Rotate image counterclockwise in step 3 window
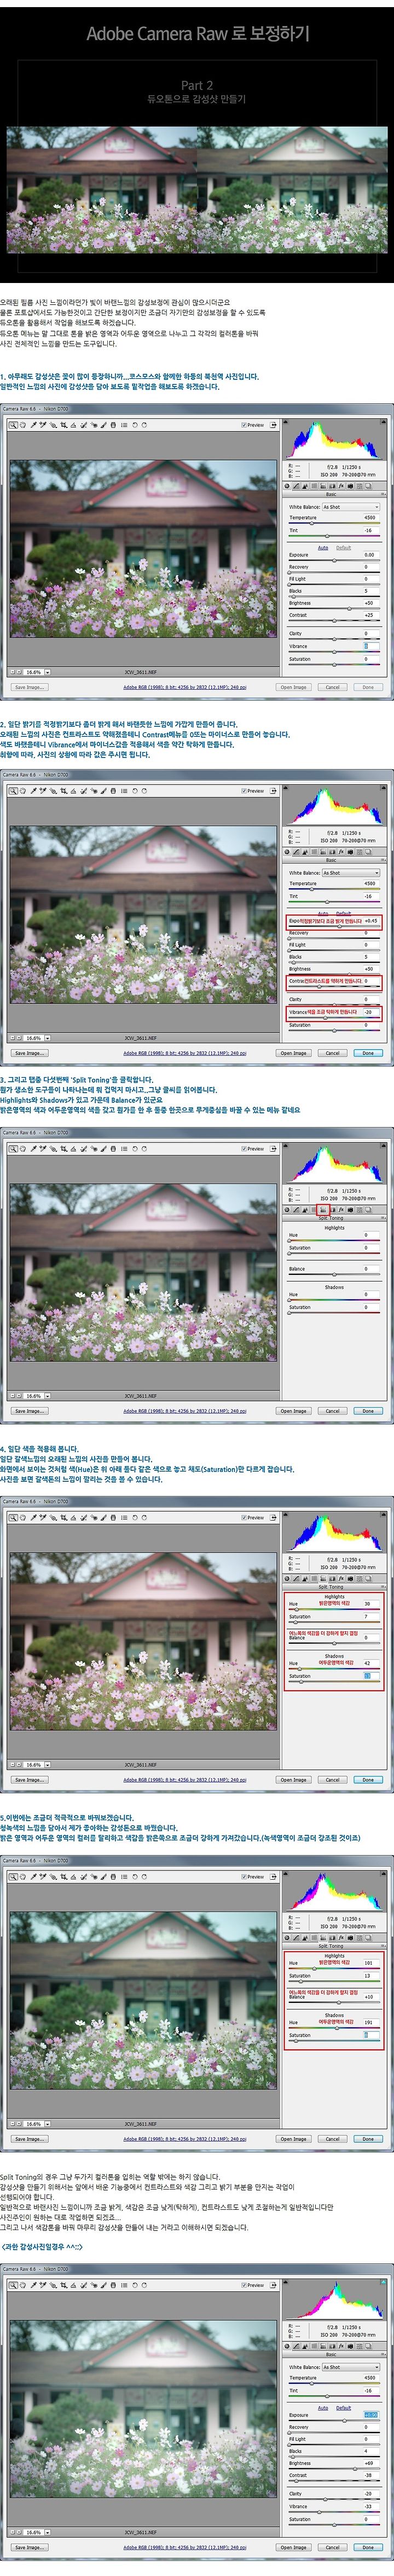 tap(134, 1148)
